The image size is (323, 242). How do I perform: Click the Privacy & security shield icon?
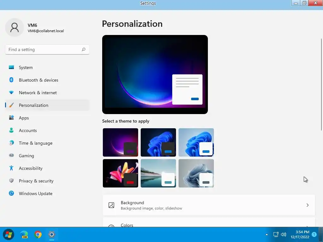11,181
